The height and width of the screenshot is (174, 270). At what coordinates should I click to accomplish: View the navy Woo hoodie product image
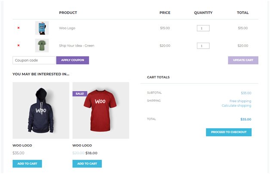point(41,110)
